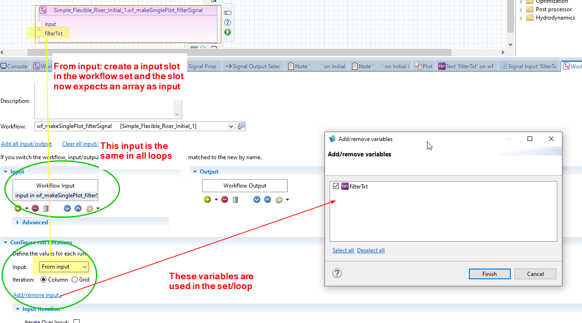This screenshot has height=323, width=582.
Task: Click the 'Add/remove input' link
Action: tap(37, 295)
